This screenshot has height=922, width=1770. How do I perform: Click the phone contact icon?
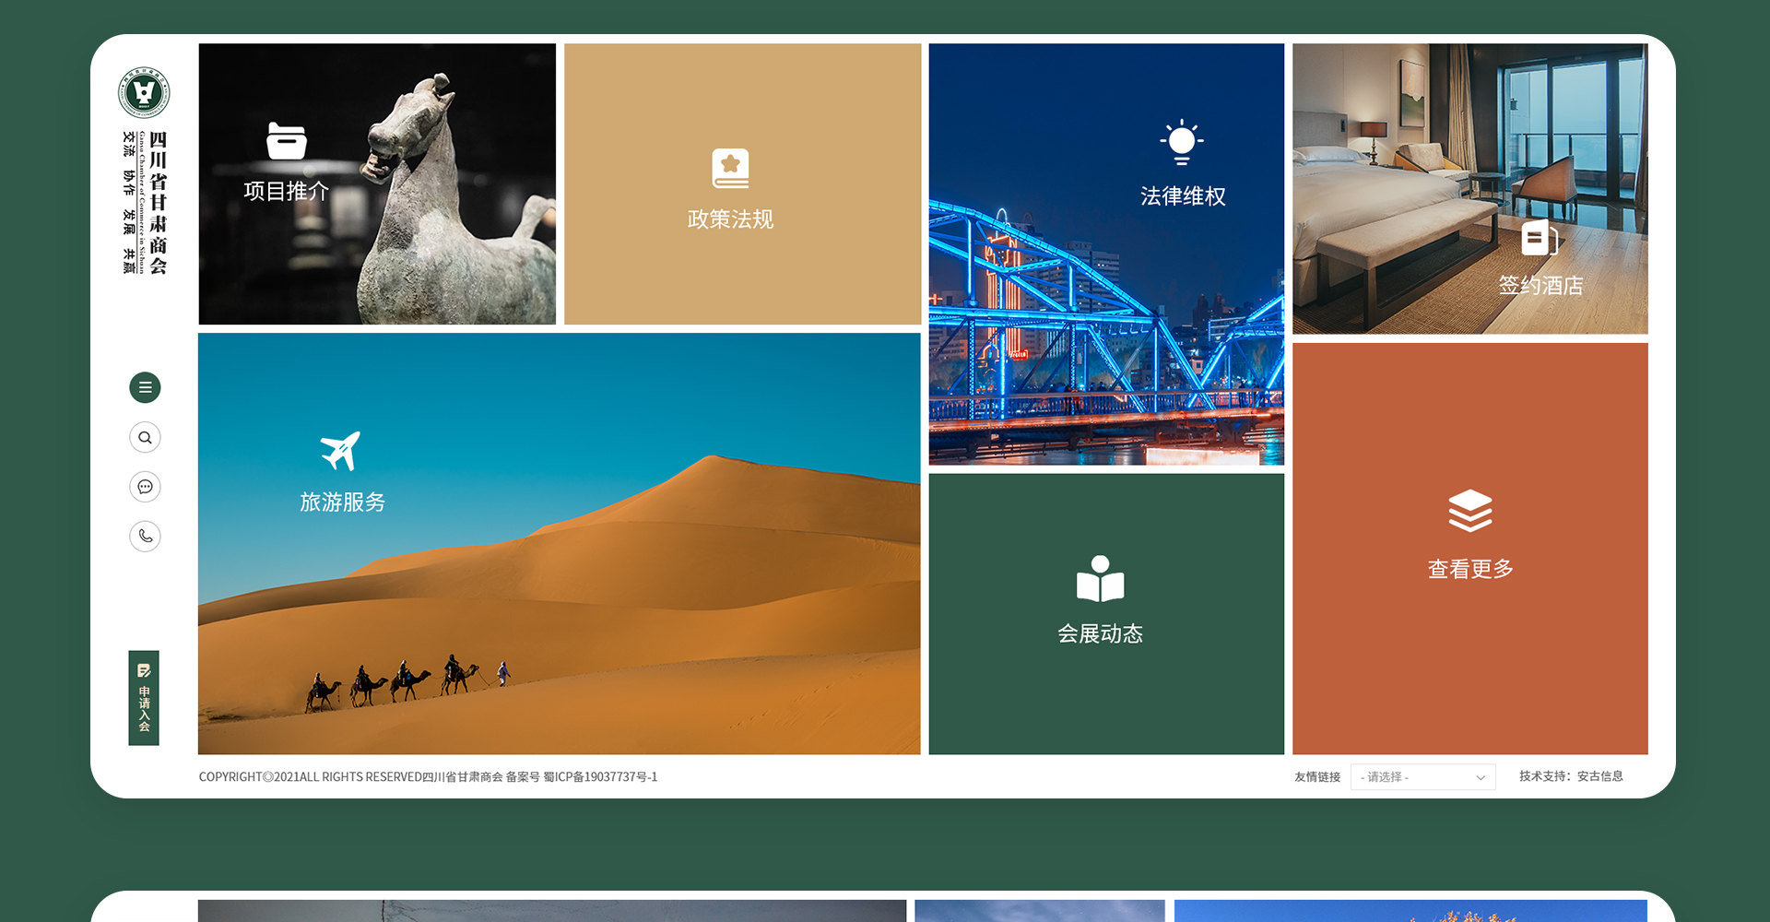pos(145,536)
